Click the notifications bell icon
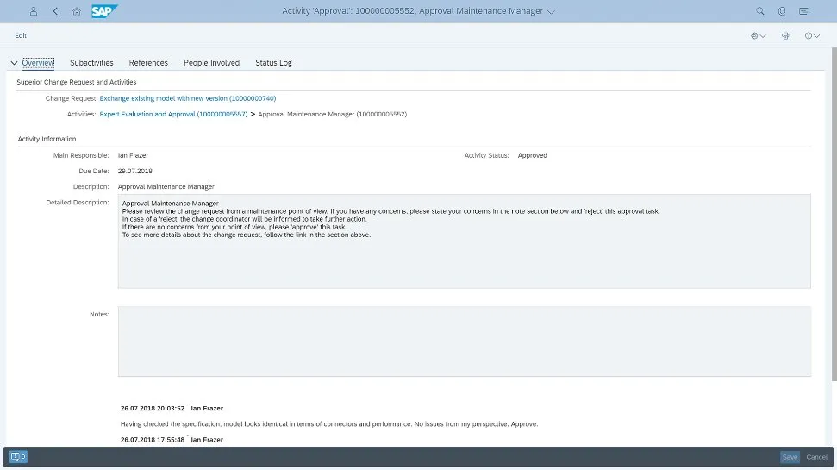 pyautogui.click(x=805, y=11)
